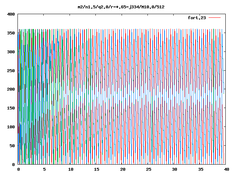233x174 pixels.
Task: Click y-axis label 250
Action: click(x=11, y=71)
